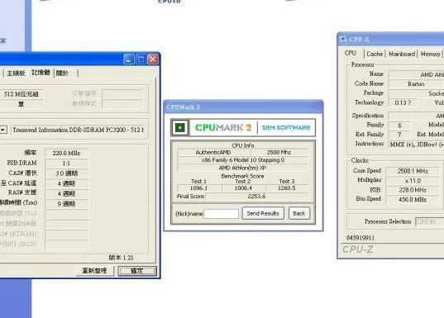Click Test 3 score 1260.5
Screen dimensions: 444x318
click(x=287, y=188)
